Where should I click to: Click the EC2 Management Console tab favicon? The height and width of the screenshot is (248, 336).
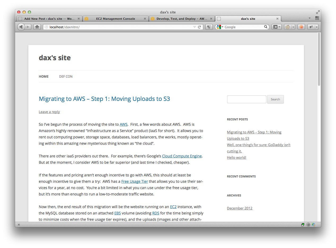(x=86, y=19)
